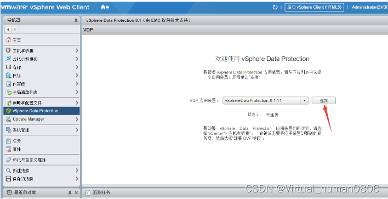Pin the 导航器 navigator panel
This screenshot has height=199, width=388.
pos(76,21)
